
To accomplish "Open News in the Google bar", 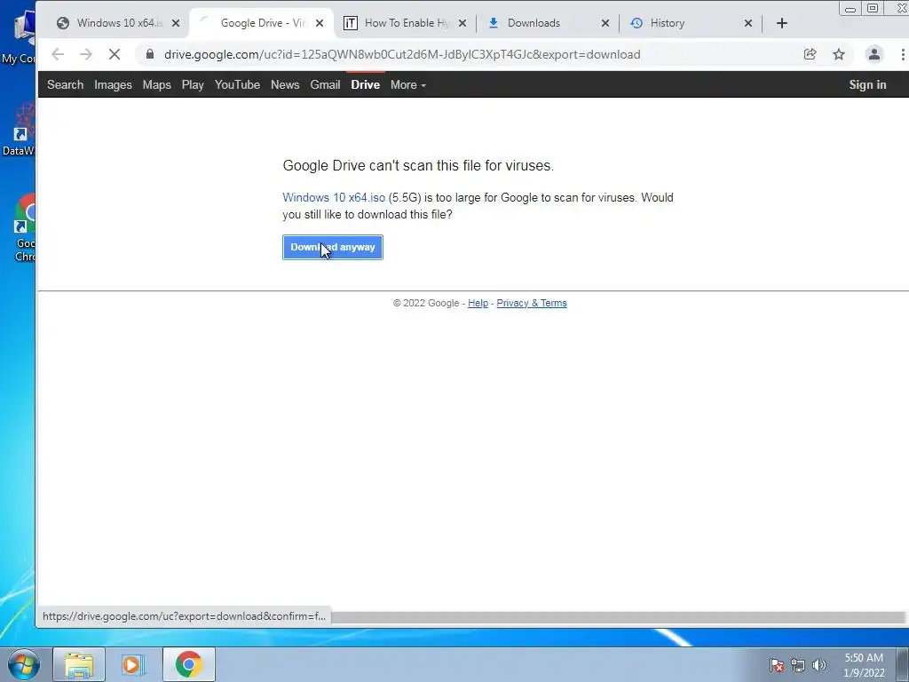I will (x=285, y=84).
